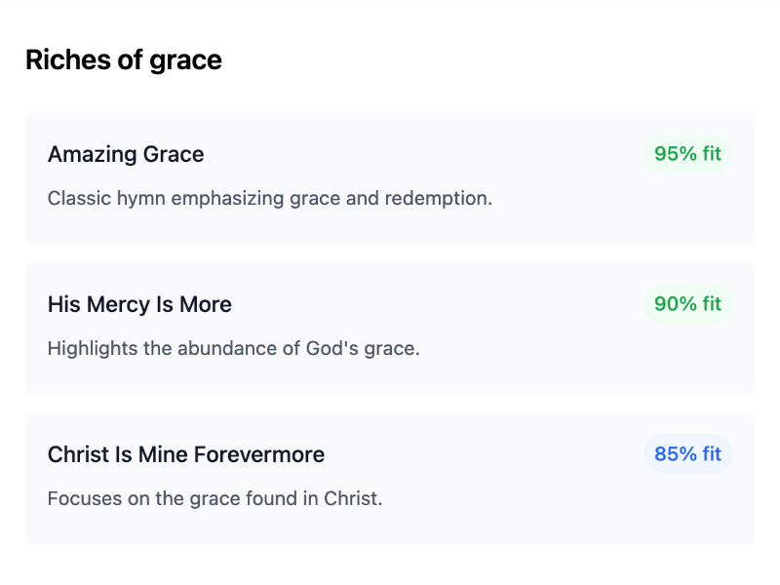Viewport: 780px width, 585px height.
Task: Click the green 95% fit badge
Action: (x=687, y=154)
